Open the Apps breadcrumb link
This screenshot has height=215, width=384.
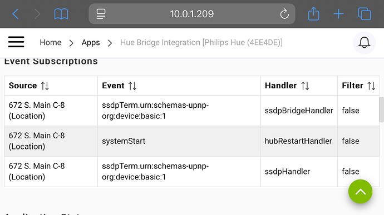click(x=91, y=43)
